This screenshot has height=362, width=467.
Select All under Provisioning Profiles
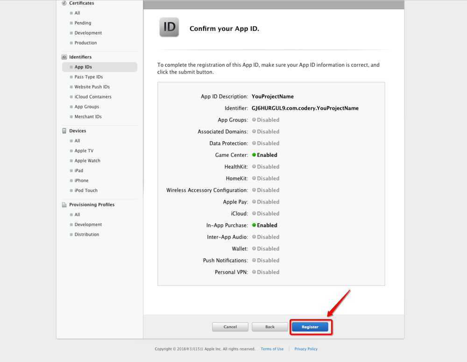click(77, 214)
